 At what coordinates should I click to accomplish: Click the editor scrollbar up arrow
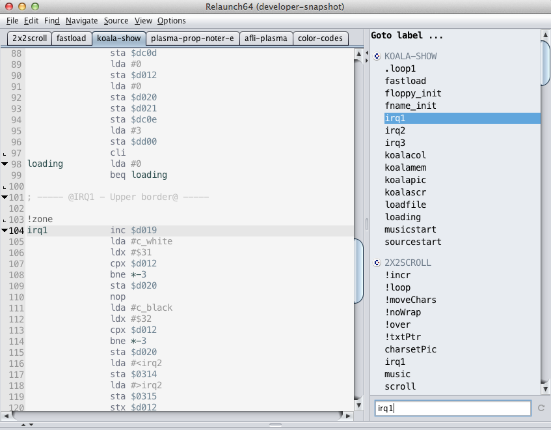tap(360, 55)
